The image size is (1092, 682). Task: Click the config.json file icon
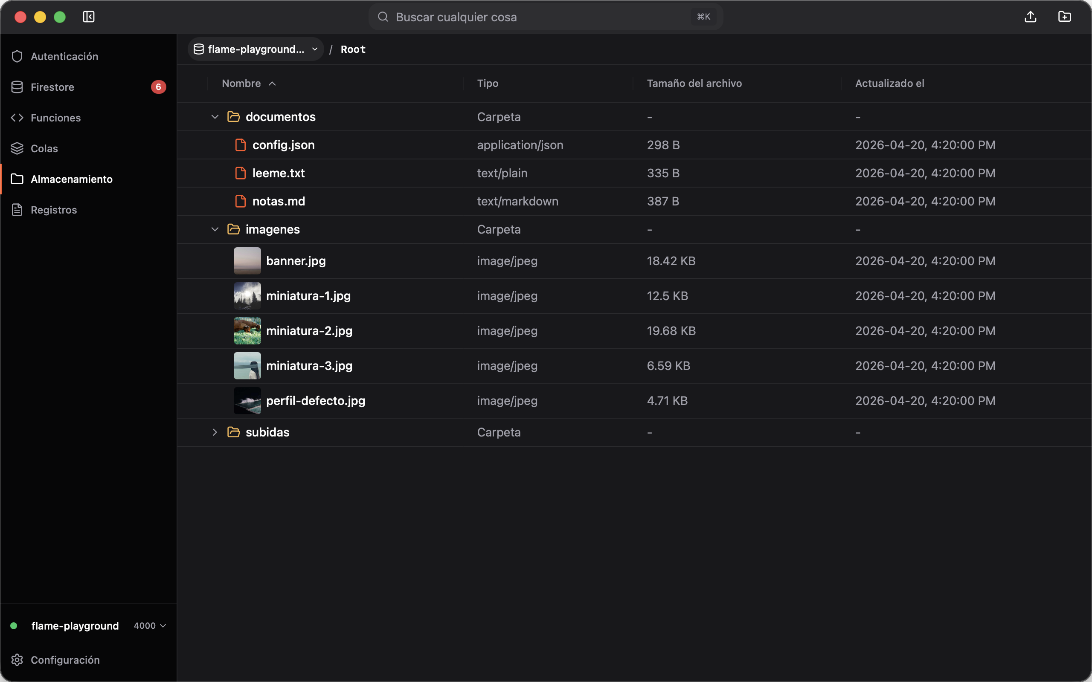pyautogui.click(x=241, y=145)
